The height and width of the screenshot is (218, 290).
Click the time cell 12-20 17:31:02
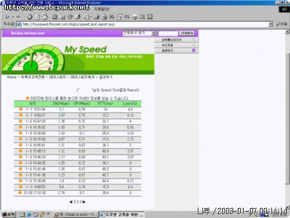35,193
